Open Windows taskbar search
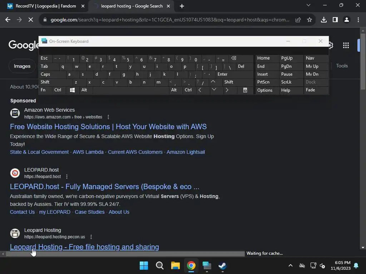The image size is (366, 274). (x=160, y=265)
